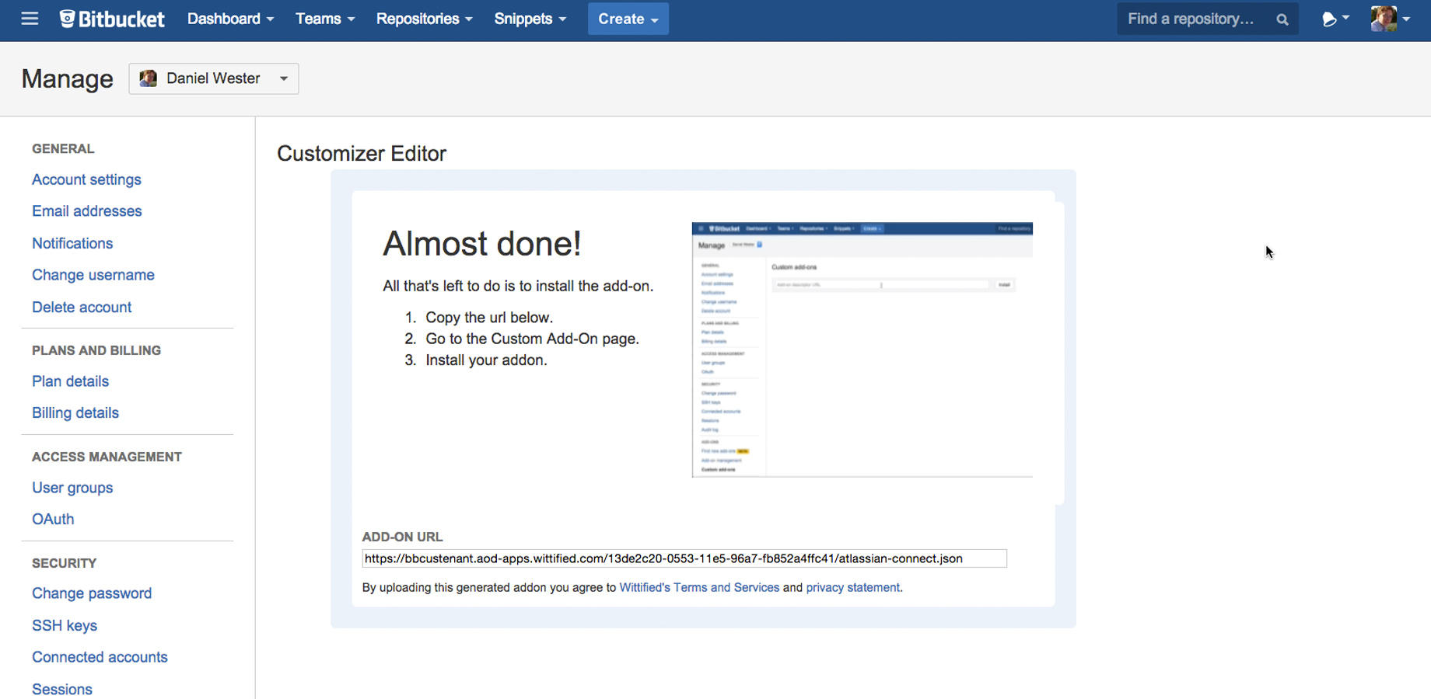Open OAuth settings
1431x699 pixels.
tap(53, 519)
